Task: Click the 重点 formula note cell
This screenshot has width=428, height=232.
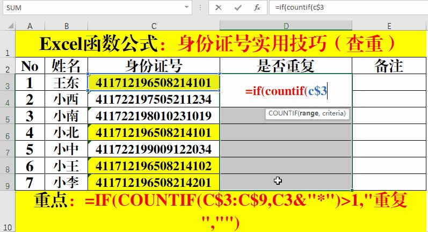Action: (x=221, y=211)
